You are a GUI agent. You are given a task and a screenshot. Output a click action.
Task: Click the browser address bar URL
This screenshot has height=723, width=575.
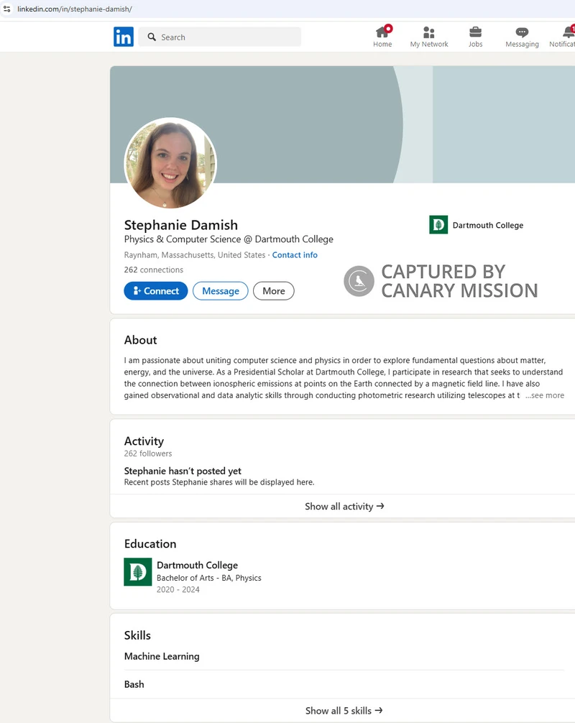point(75,9)
